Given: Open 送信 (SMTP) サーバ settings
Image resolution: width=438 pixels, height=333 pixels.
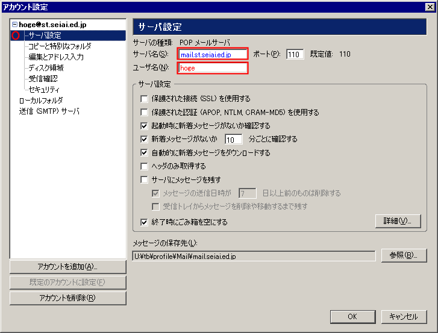Looking at the screenshot, I should (x=49, y=111).
